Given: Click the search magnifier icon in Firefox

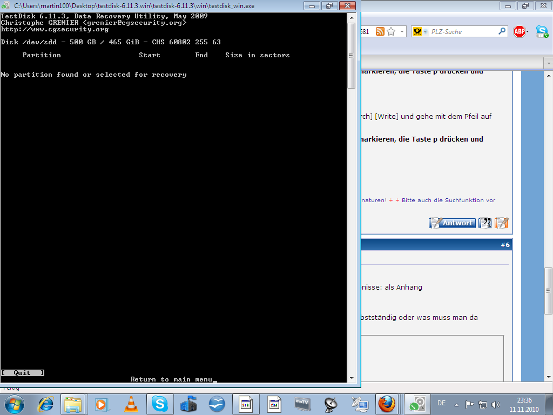Looking at the screenshot, I should [502, 31].
